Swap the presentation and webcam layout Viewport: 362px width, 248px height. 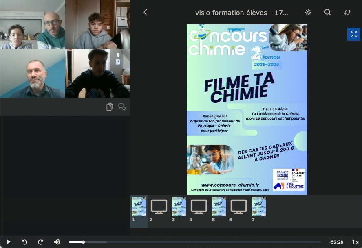point(347,12)
